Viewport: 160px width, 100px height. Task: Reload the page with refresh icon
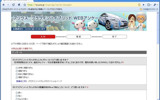[x=13, y=5]
